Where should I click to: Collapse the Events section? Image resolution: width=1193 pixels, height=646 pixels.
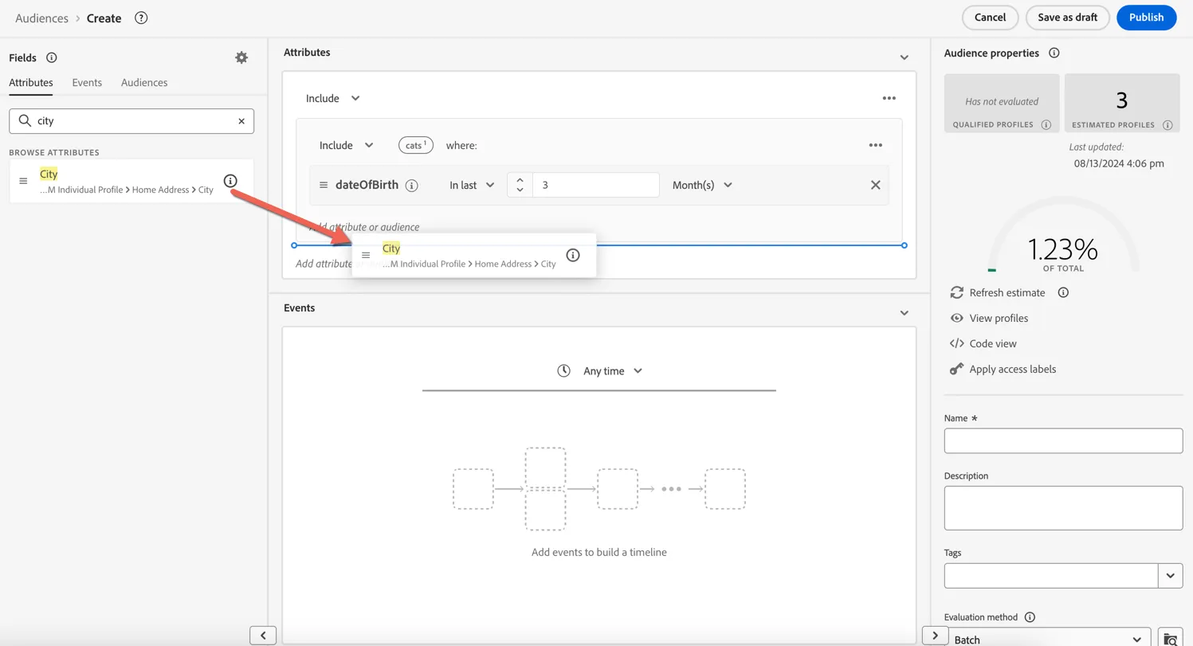905,313
